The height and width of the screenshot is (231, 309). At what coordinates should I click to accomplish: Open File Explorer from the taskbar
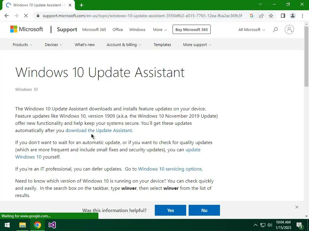tap(22, 225)
